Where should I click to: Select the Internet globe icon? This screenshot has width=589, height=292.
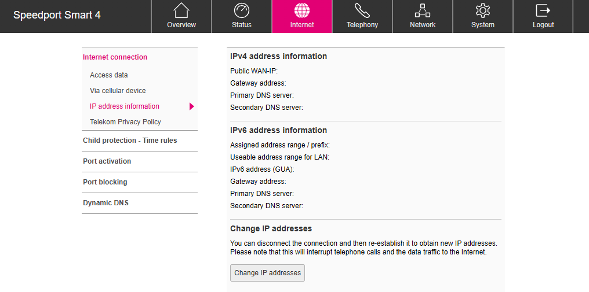(302, 10)
